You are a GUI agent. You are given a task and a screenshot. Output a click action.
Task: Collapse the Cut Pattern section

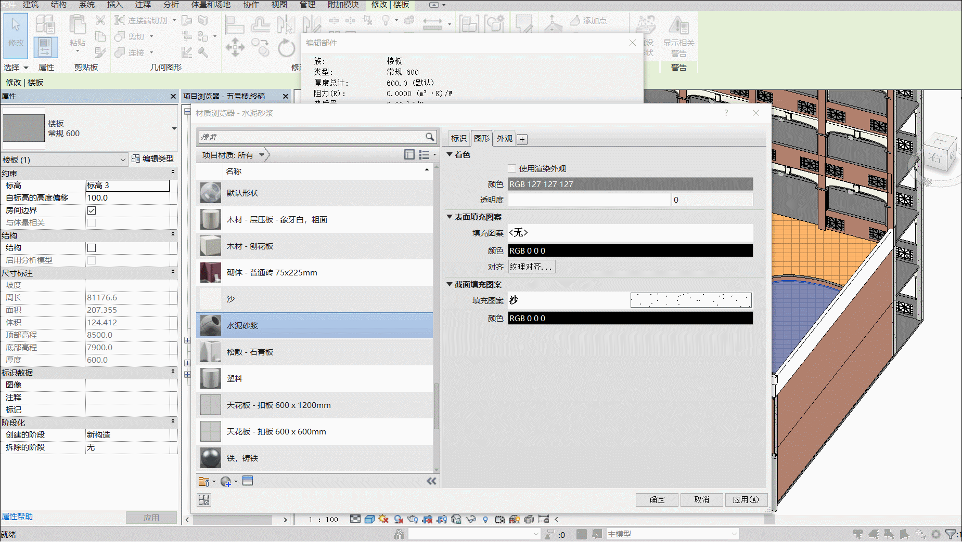[450, 284]
